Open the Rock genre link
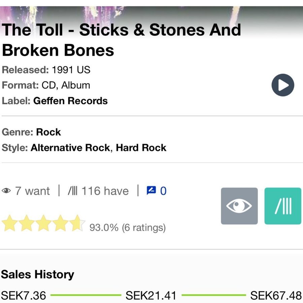The height and width of the screenshot is (303, 303). (48, 132)
